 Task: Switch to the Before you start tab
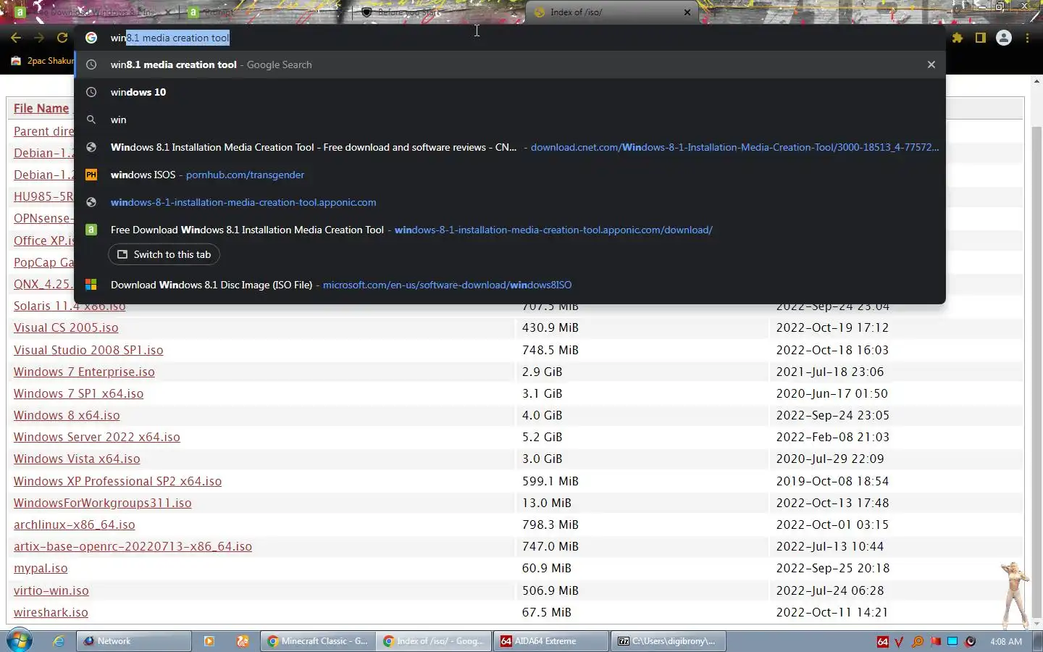[439, 12]
